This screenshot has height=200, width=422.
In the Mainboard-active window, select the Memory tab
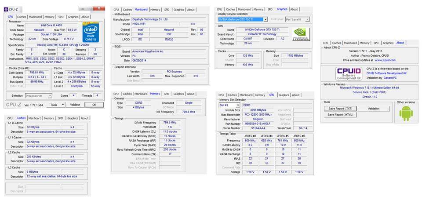155,10
